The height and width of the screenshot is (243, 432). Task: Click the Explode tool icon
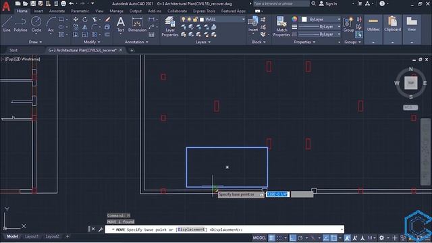click(107, 27)
